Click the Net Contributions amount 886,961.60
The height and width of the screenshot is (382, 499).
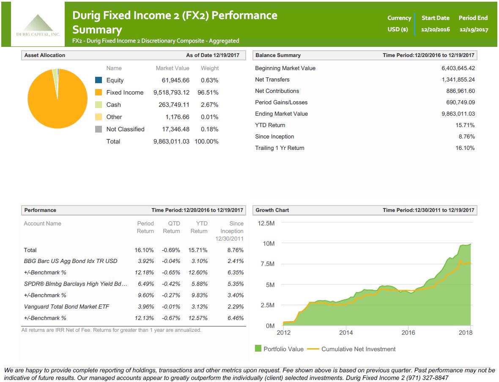460,91
